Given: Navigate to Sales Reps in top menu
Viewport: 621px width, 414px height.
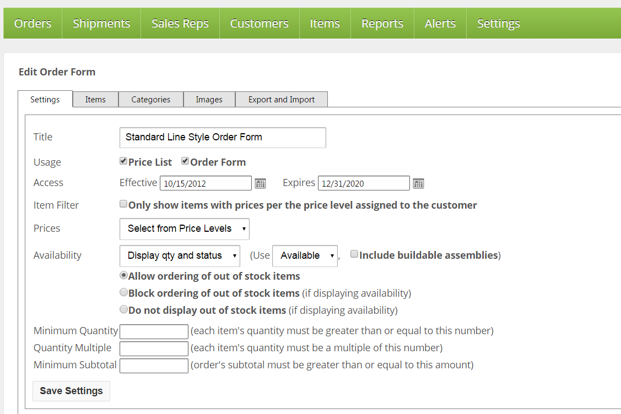Looking at the screenshot, I should click(x=180, y=24).
